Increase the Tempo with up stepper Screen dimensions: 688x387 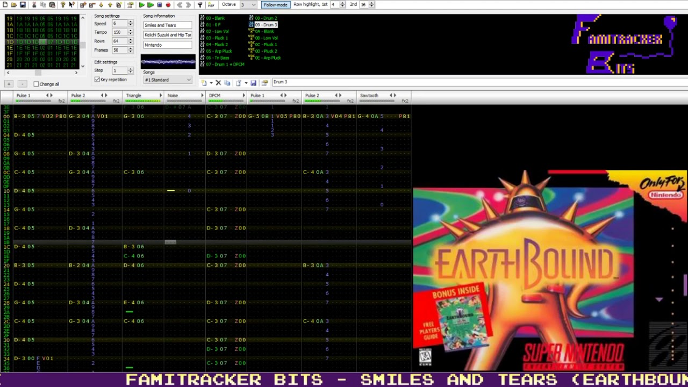click(x=130, y=31)
